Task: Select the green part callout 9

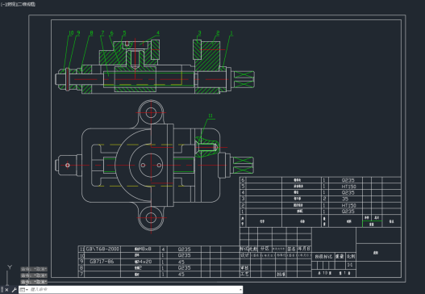Action: click(78, 33)
